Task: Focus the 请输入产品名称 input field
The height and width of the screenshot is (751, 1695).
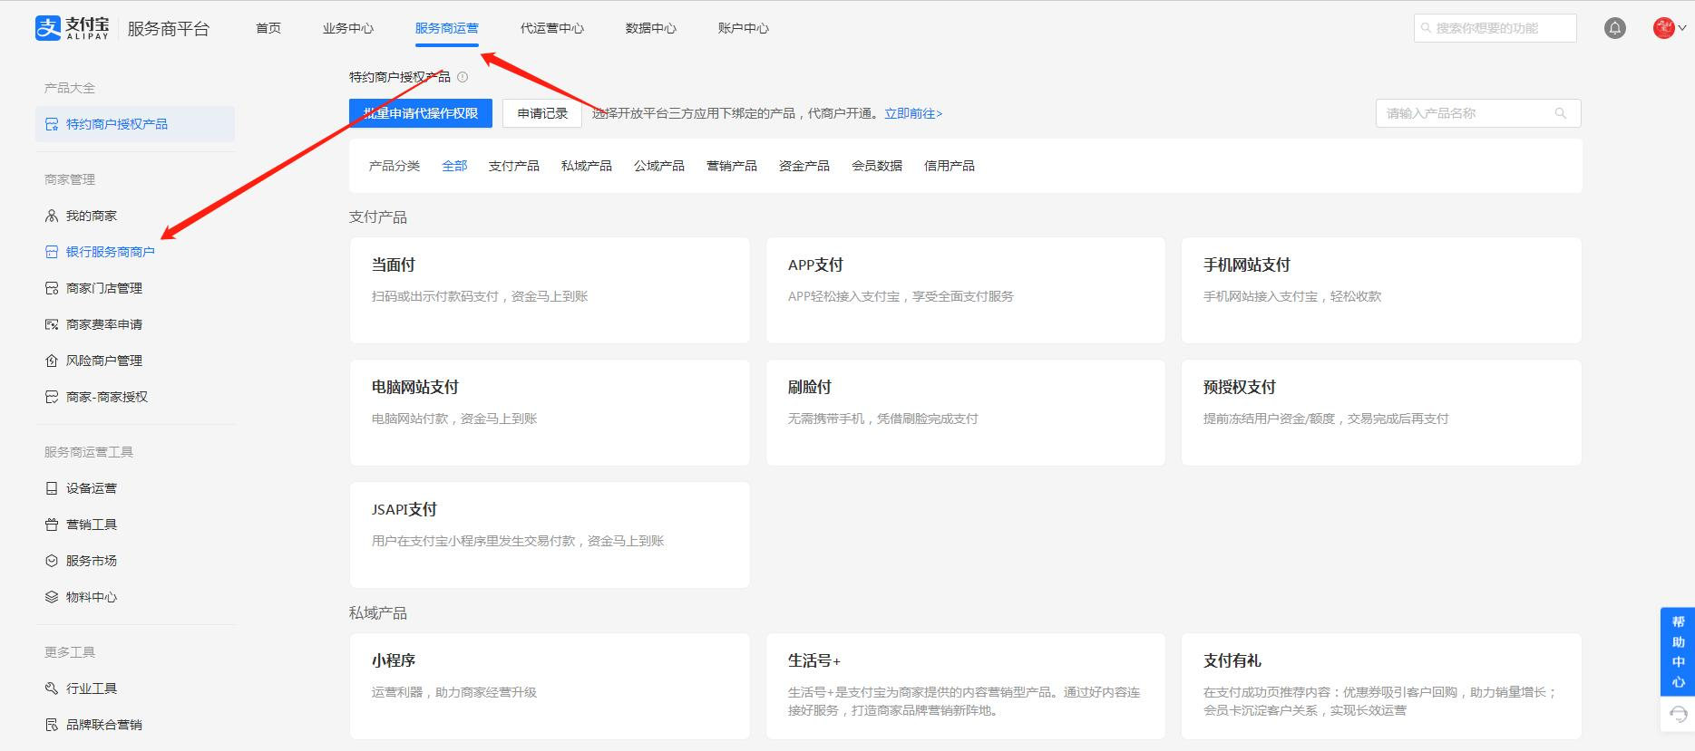Action: click(1465, 113)
